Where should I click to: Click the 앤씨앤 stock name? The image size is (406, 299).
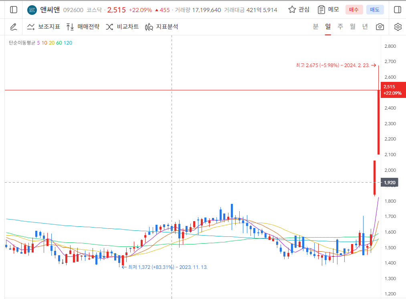50,10
